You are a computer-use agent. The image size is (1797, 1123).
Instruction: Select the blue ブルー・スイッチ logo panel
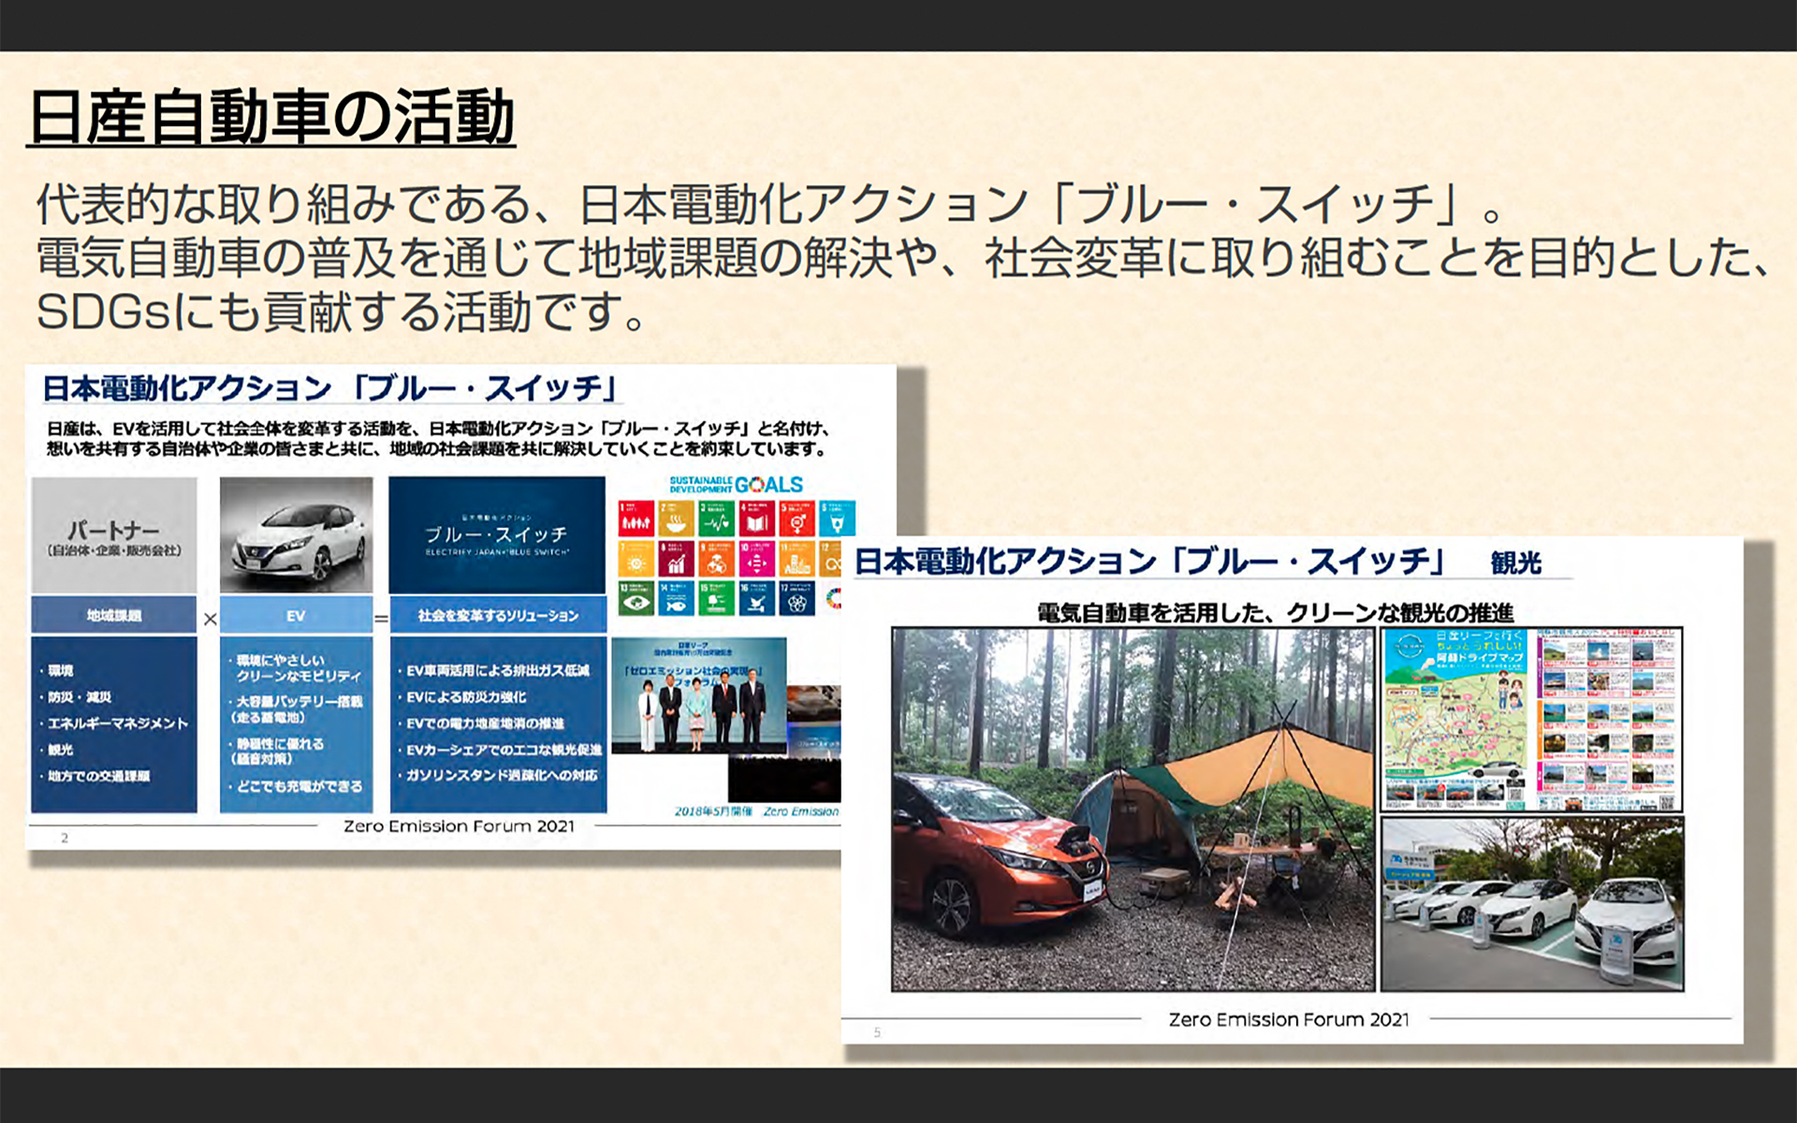[x=497, y=533]
